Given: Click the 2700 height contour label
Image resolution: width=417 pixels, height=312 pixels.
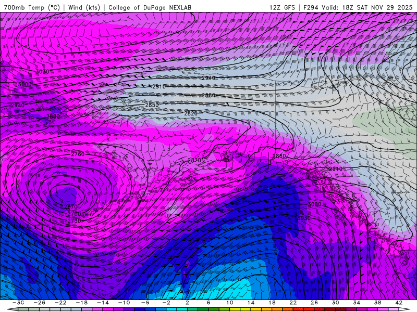Looking at the screenshot, I should tap(74, 214).
